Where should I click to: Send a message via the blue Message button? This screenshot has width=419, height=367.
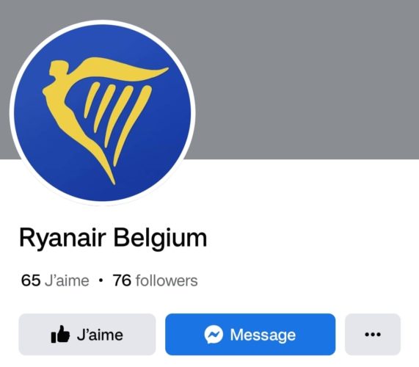[x=250, y=334]
